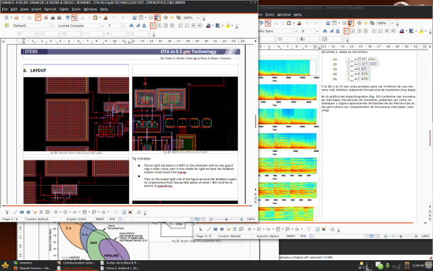Toggle Italic in front window formatting bar
This screenshot has height=271, width=433.
click(x=138, y=26)
